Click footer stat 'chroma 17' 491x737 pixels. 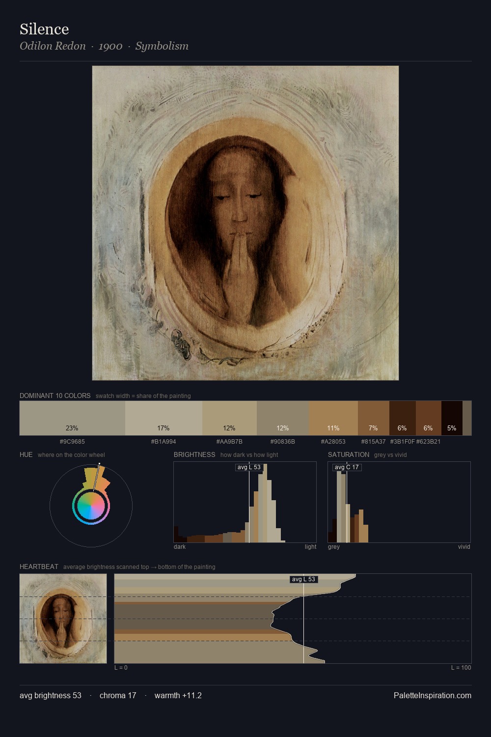118,695
